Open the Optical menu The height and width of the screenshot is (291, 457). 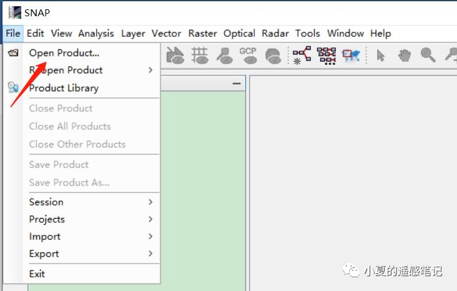(239, 34)
